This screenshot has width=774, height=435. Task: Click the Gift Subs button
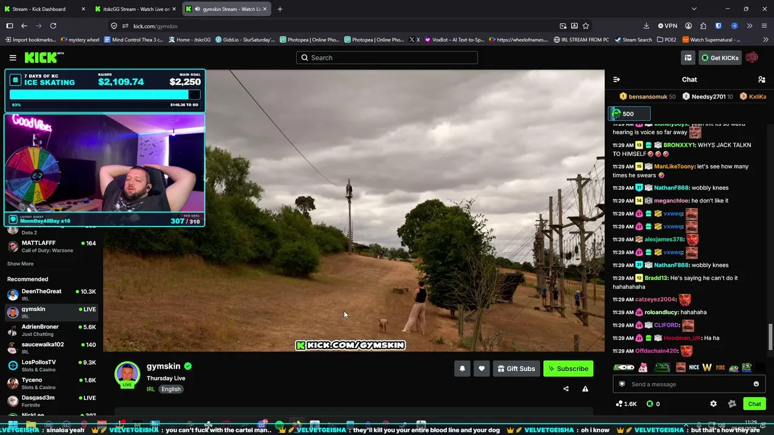[516, 369]
